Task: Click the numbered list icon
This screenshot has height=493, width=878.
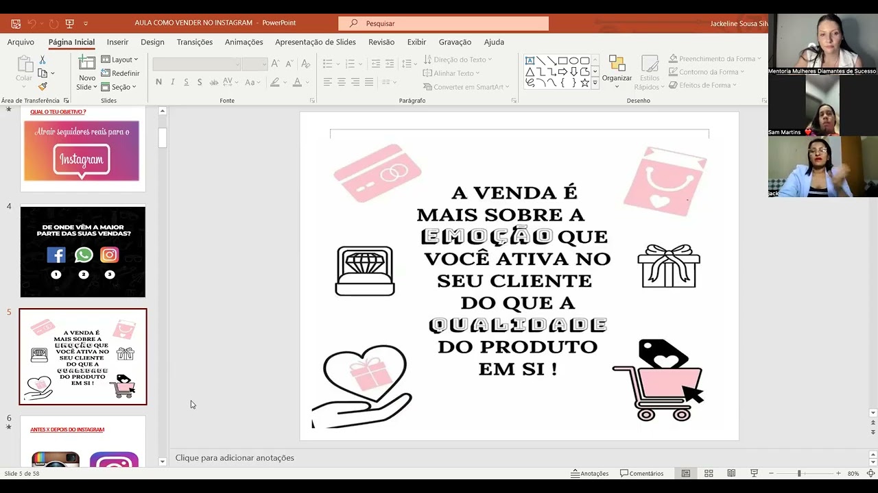Action: coord(351,64)
